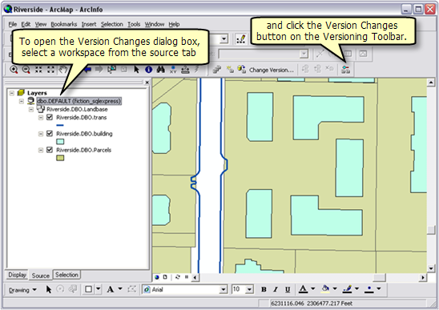
Task: Open the font size 10 dropdown
Action: (x=249, y=289)
